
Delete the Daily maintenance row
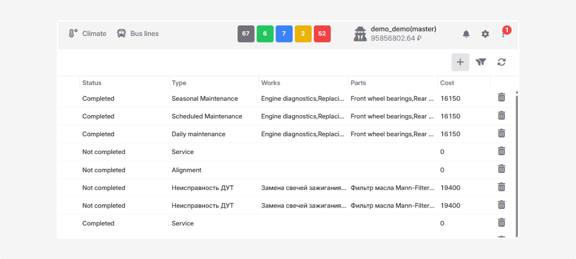coord(502,134)
